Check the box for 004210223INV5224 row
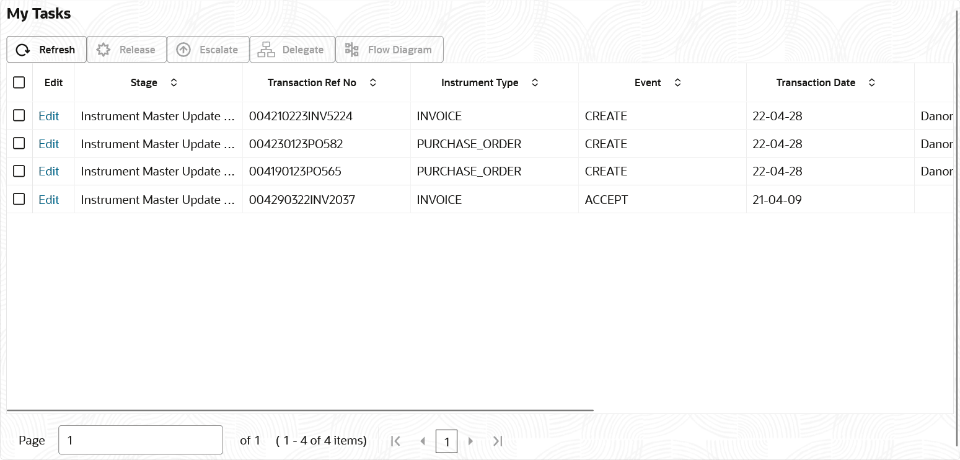Screen dimensions: 960x460 click(x=19, y=115)
